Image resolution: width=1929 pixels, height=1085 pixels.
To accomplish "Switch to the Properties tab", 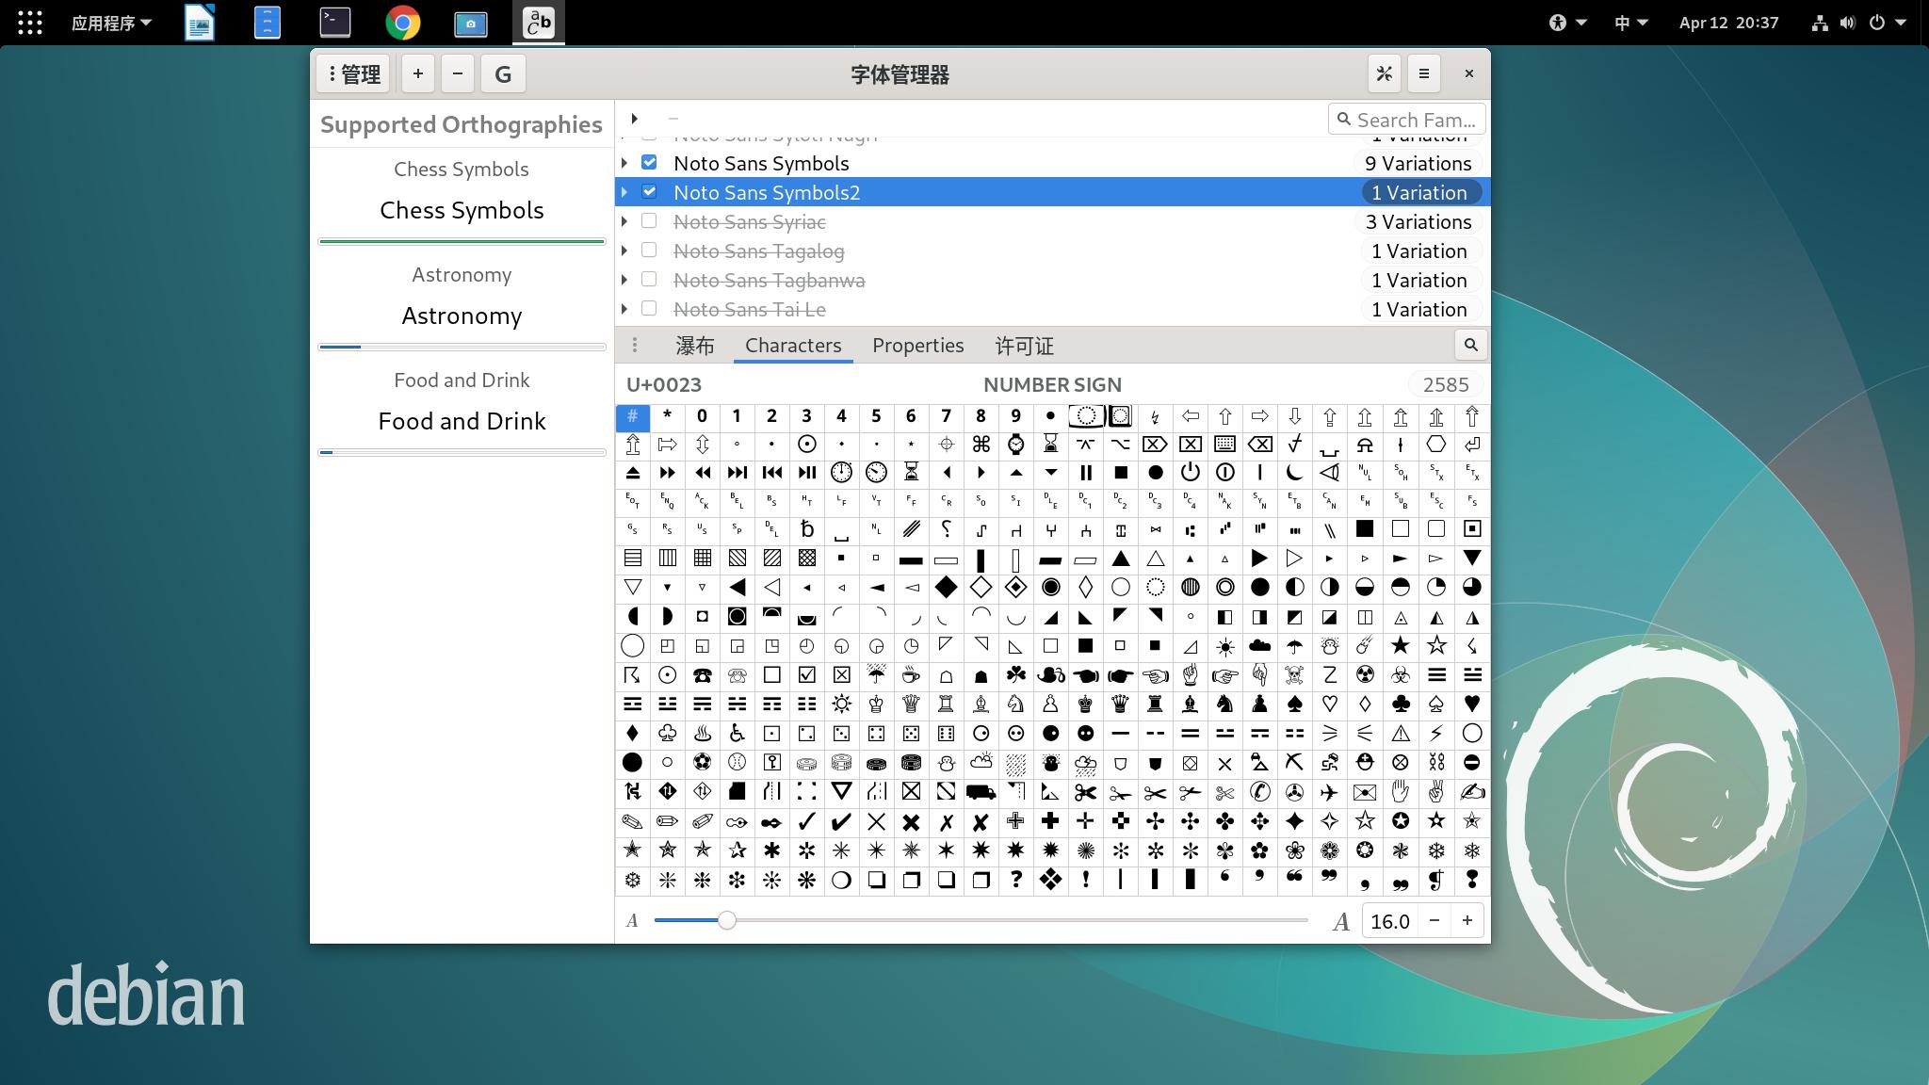I will [x=917, y=346].
